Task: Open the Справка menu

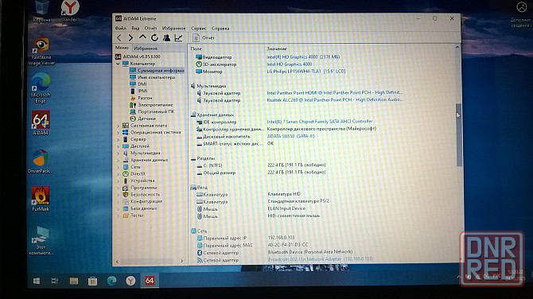Action: (220, 28)
